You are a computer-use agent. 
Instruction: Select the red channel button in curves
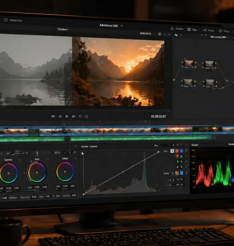point(177,151)
